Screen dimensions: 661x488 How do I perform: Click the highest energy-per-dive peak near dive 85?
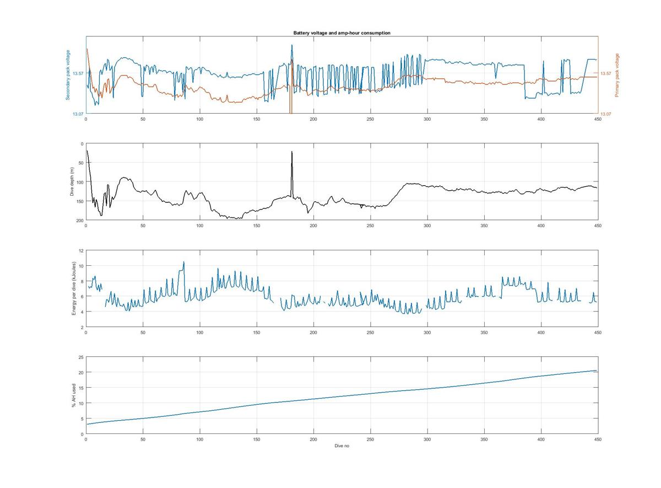[x=184, y=262]
